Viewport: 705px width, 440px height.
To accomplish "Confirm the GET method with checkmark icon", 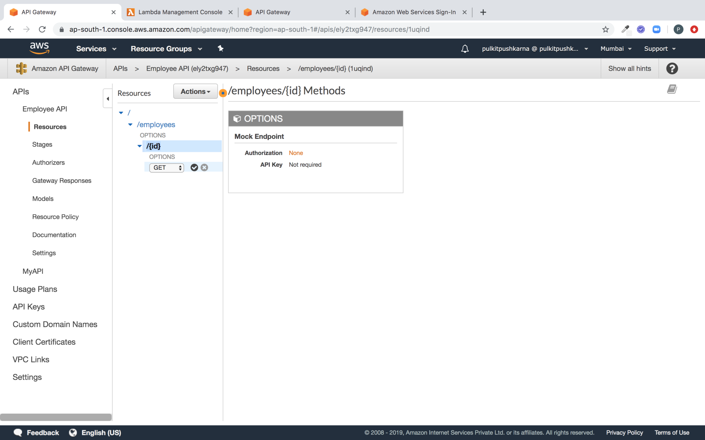I will tap(194, 168).
